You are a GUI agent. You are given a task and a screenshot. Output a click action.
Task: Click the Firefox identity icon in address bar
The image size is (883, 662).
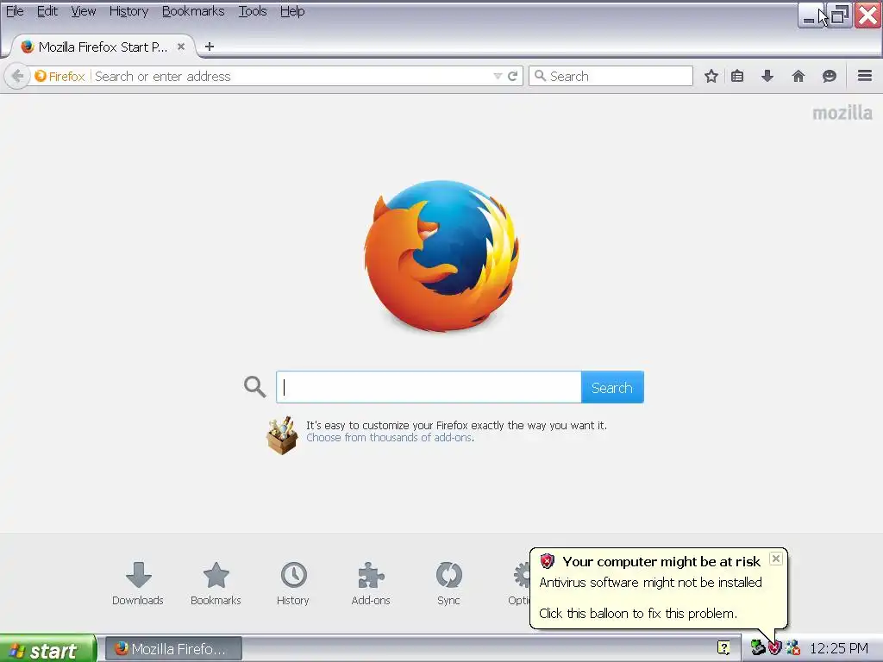click(x=59, y=76)
